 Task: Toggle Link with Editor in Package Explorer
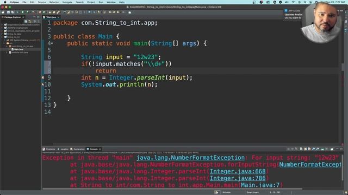[30, 21]
